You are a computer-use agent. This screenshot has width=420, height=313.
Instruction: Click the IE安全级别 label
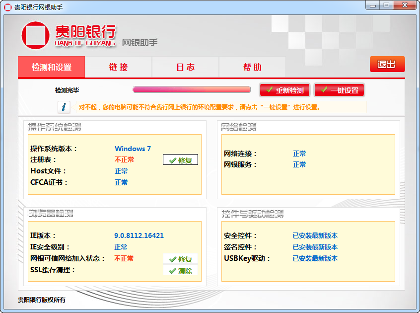click(x=50, y=247)
